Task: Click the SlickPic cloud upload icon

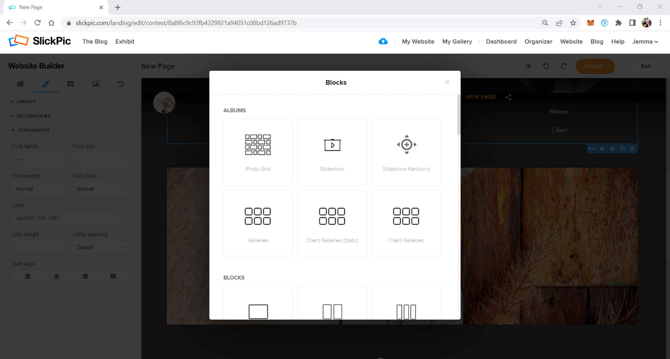Action: point(383,41)
